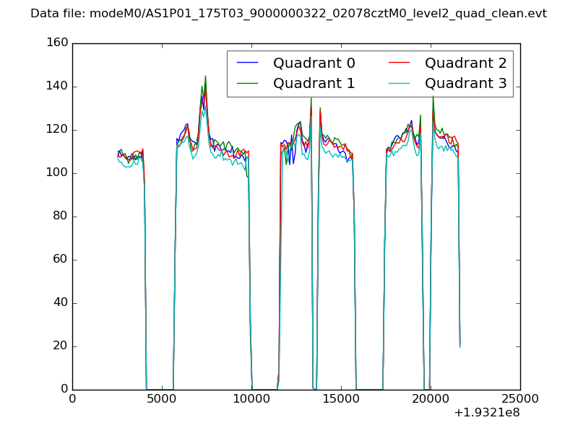Click the 20000 tick label on x-axis
Image resolution: width=578 pixels, height=433 pixels.
tap(431, 398)
